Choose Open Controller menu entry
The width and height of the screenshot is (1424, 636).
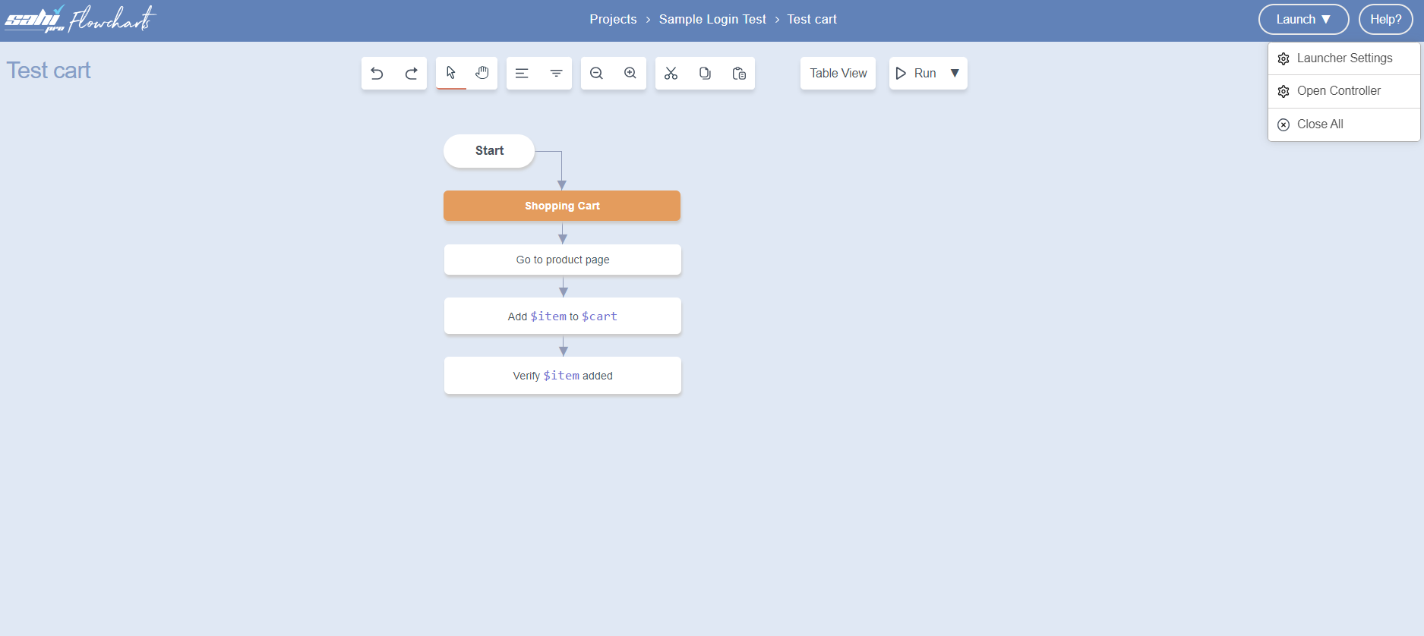point(1338,91)
